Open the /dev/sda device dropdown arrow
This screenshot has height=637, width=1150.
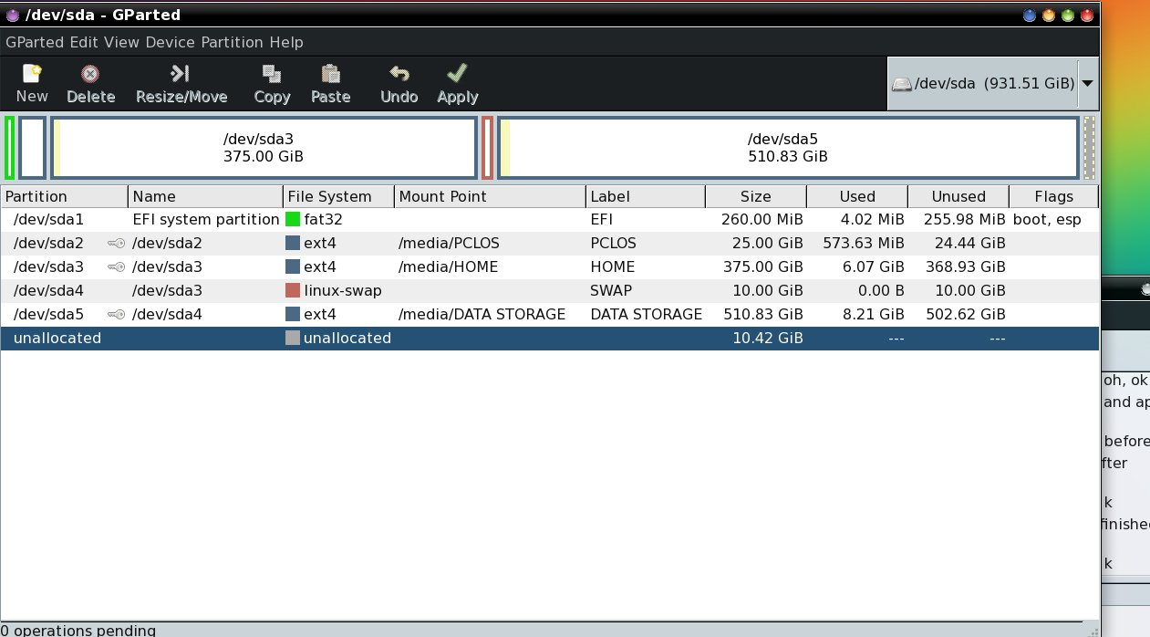point(1088,83)
